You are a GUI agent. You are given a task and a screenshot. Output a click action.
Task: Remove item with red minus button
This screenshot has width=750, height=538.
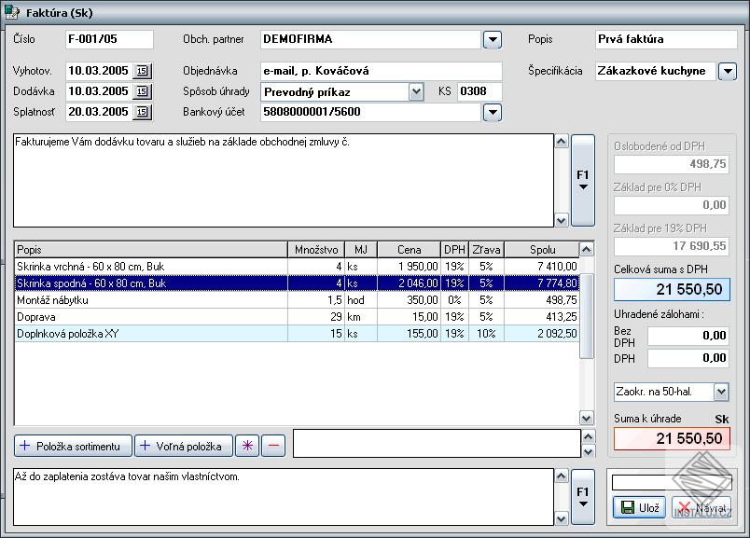pyautogui.click(x=273, y=446)
